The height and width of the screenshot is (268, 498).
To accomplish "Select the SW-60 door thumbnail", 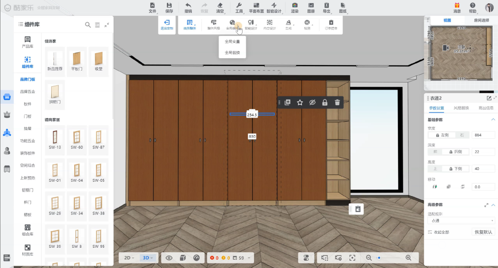I will coord(77,140).
